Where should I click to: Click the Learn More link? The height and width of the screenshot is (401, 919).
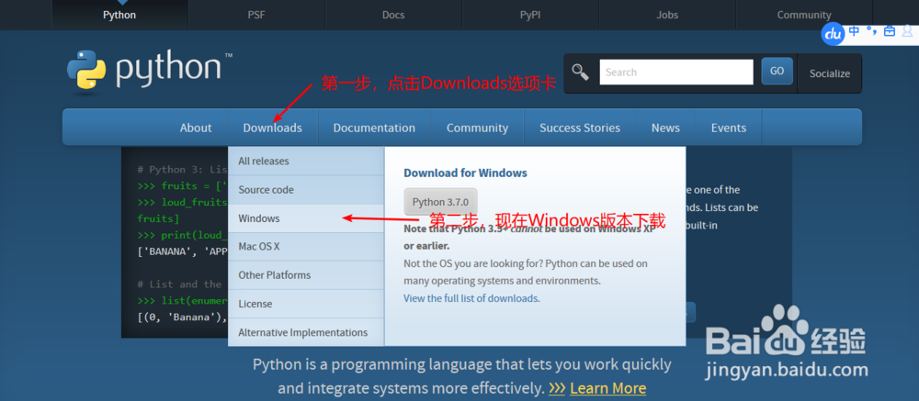(x=607, y=388)
